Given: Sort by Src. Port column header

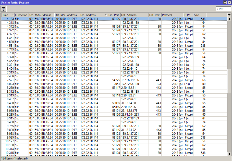Looking at the screenshot, I should point(114,15).
